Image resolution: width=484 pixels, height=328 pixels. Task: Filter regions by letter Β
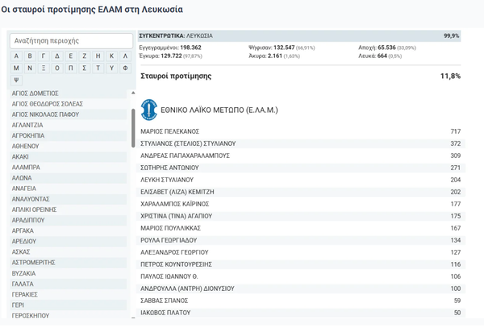(30, 56)
